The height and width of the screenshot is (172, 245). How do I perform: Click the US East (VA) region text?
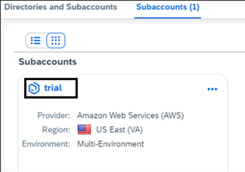[119, 130]
